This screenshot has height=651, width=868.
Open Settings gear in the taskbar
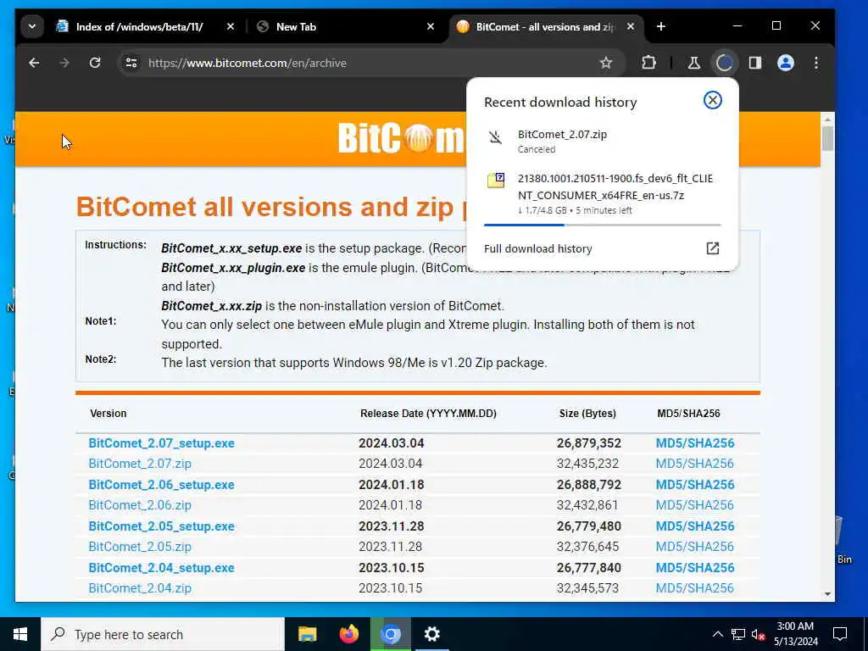pos(431,634)
